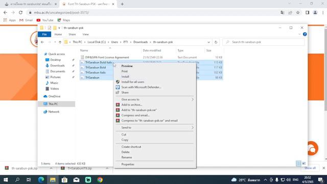This screenshot has width=327, height=184.
Task: Open OneDrive in the sidebar
Action: 54,96
